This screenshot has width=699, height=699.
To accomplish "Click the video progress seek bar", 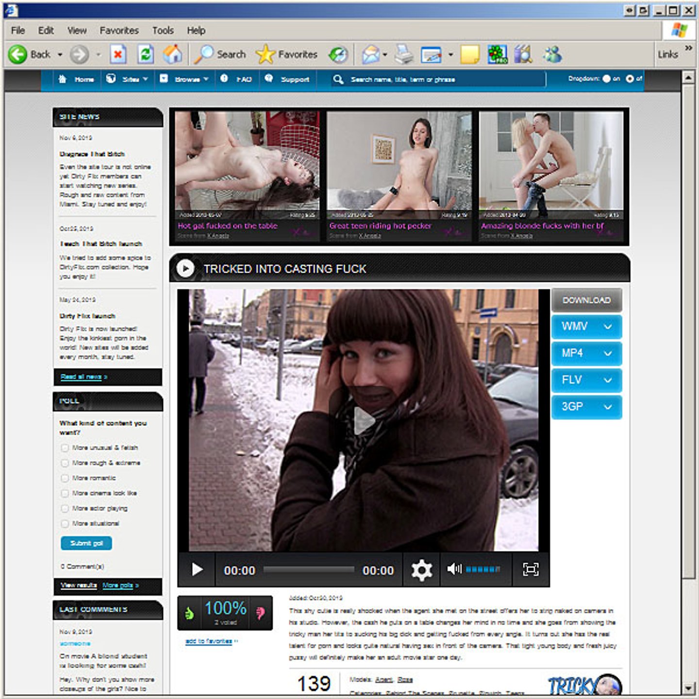I will (309, 570).
